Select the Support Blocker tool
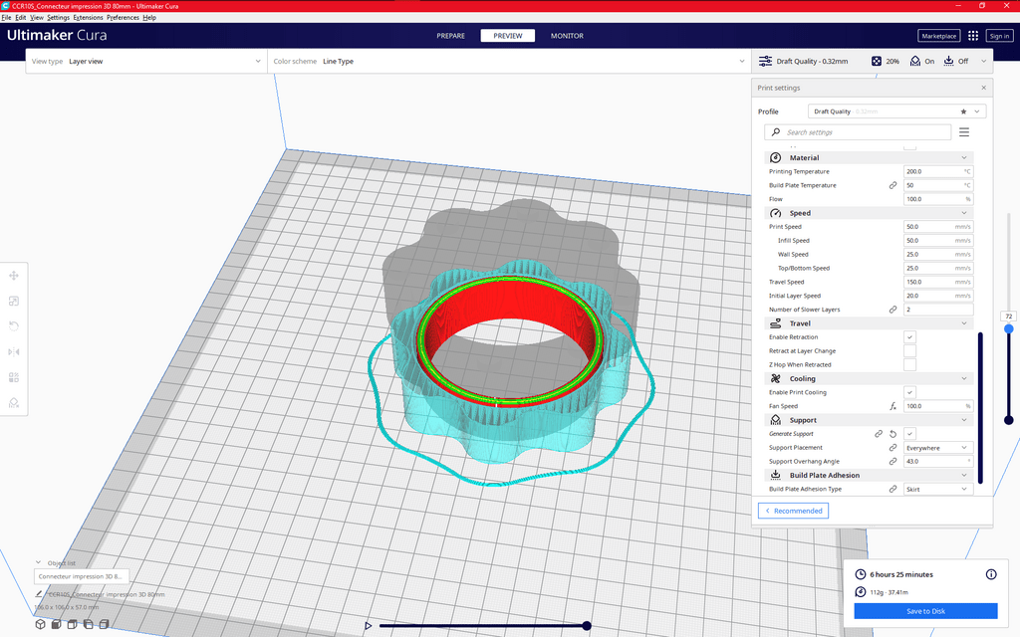Screen dimensions: 1020x637 coord(14,403)
